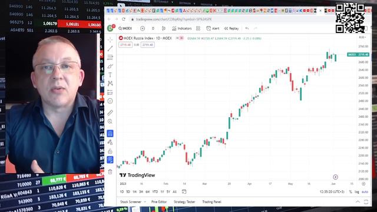Toggle magnet mode in drawing toolbar
This screenshot has height=212, width=377.
pyautogui.click(x=110, y=134)
